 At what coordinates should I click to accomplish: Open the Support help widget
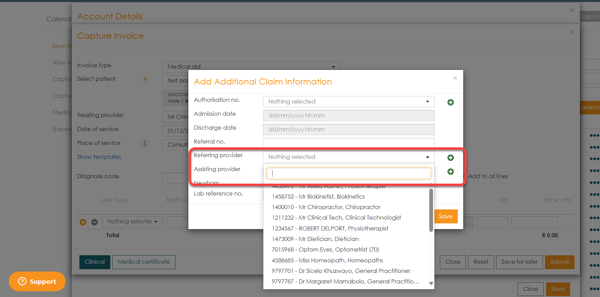click(37, 281)
